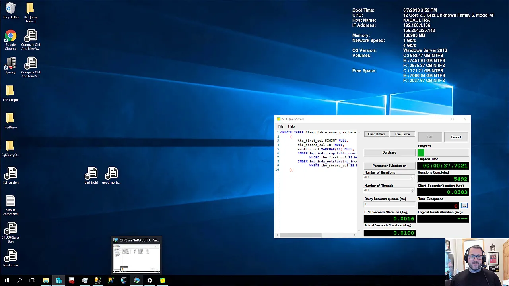This screenshot has width=509, height=286.
Task: Click the Clean Buffers button
Action: pos(376,134)
